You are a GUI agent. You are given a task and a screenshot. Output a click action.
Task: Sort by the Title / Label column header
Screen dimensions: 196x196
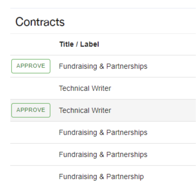[79, 44]
